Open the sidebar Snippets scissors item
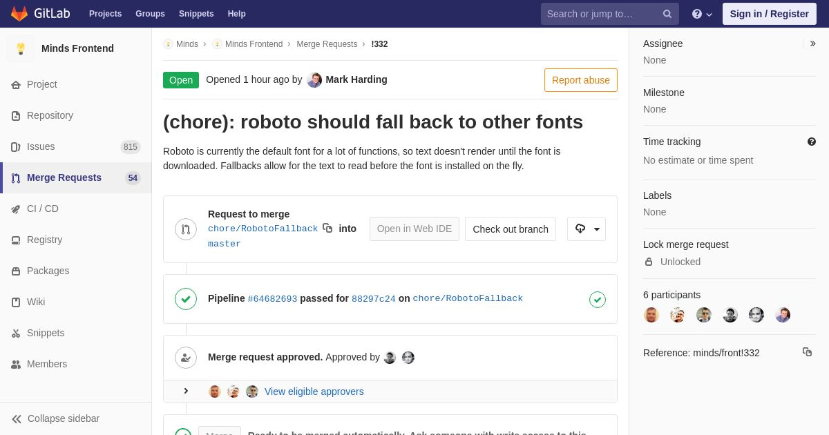The height and width of the screenshot is (435, 829). (x=76, y=333)
